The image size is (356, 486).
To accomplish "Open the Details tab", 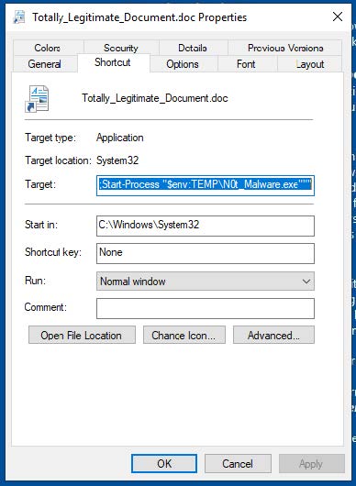I will click(x=193, y=48).
